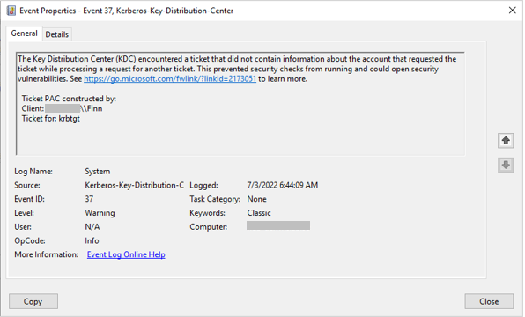Go to next event with down arrow
This screenshot has width=525, height=317.
coord(506,165)
